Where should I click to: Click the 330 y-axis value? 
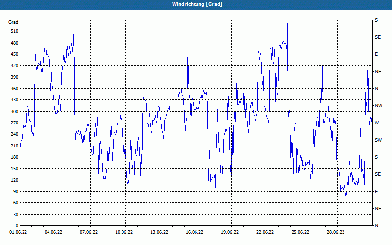coord(15,100)
